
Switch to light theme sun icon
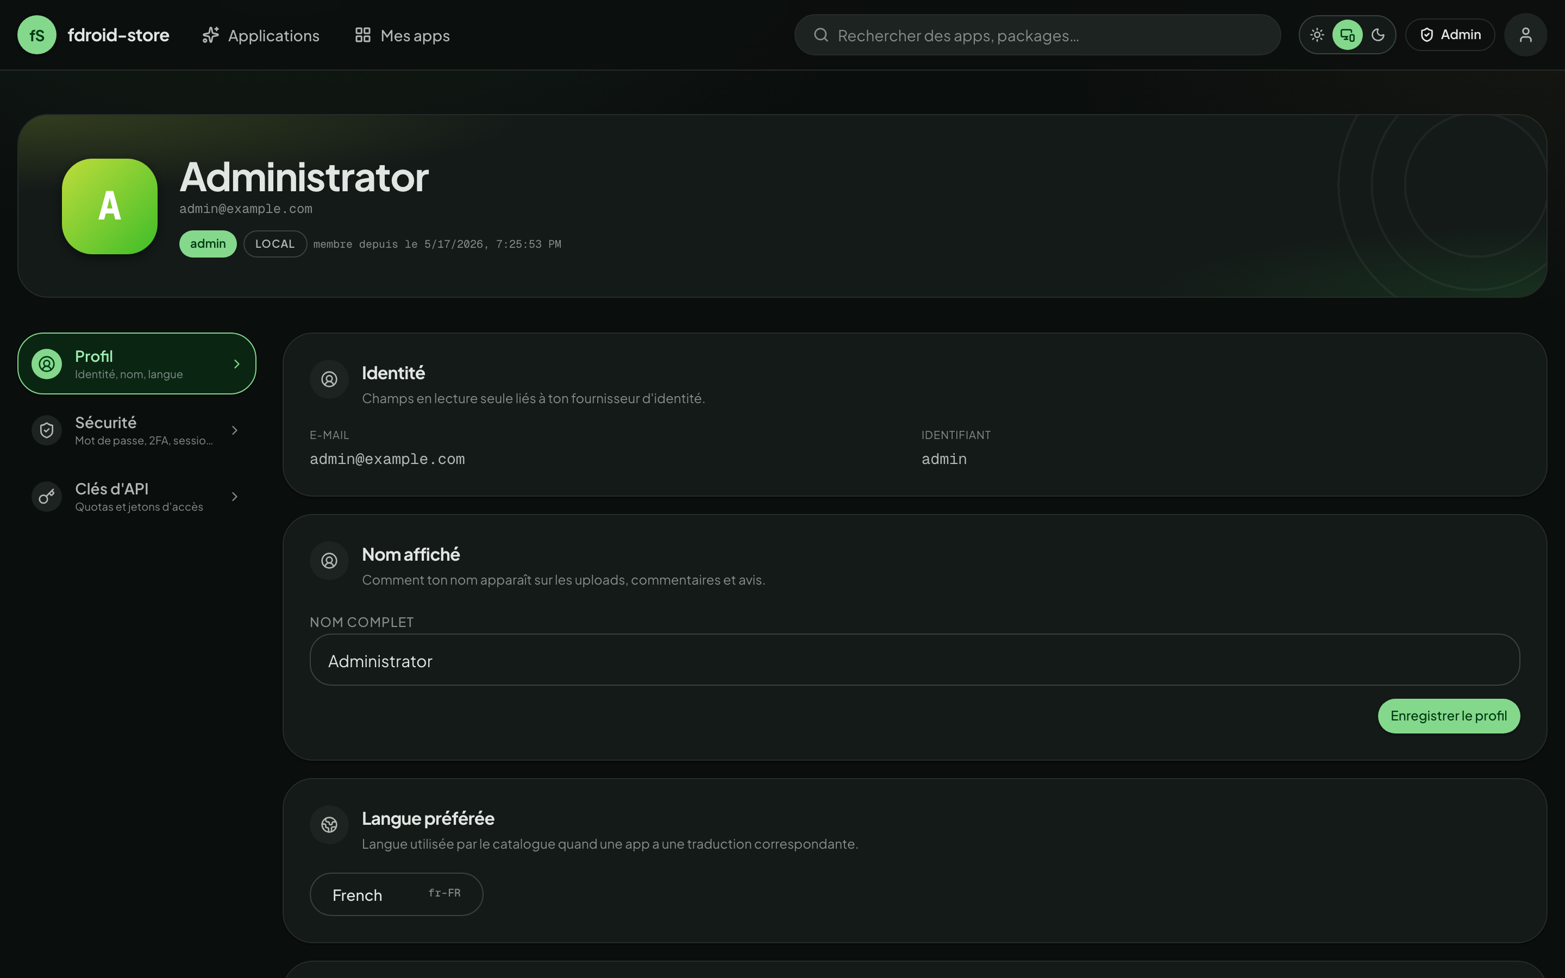click(1317, 35)
